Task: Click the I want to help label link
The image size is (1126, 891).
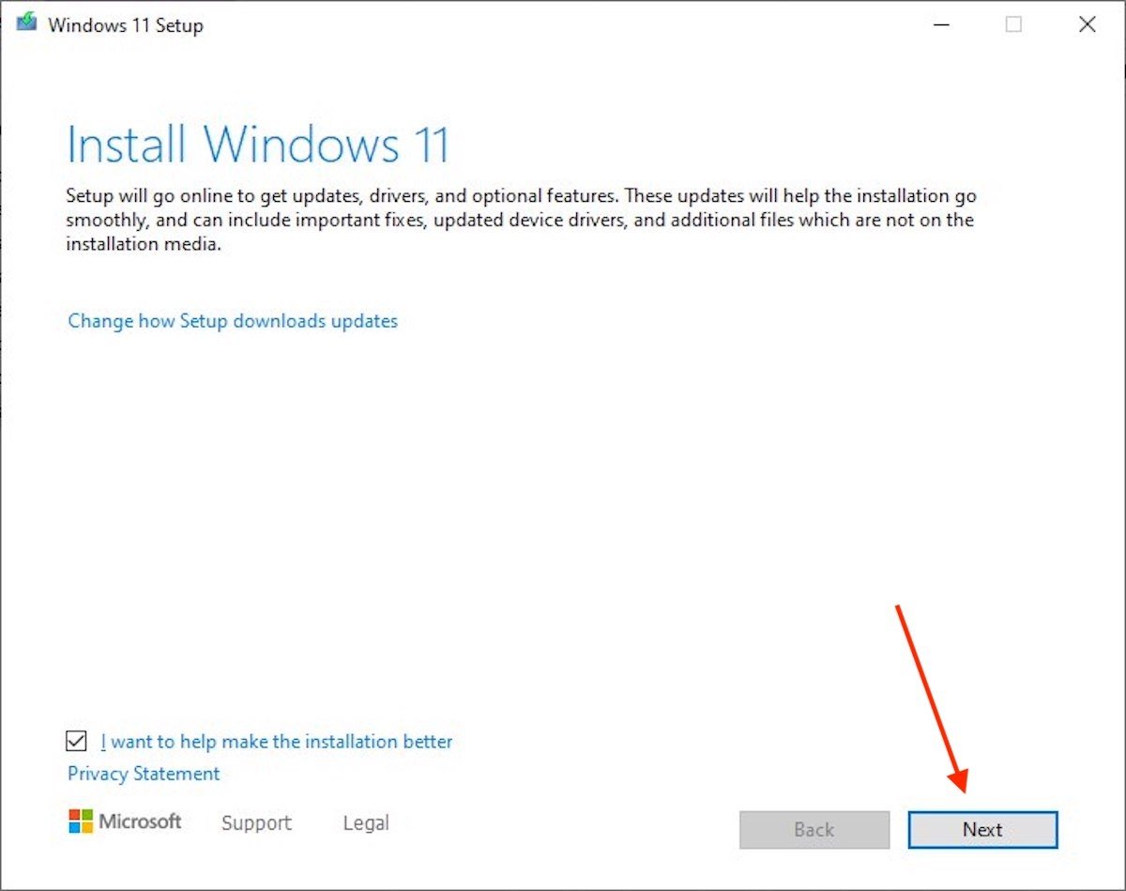Action: (x=276, y=742)
